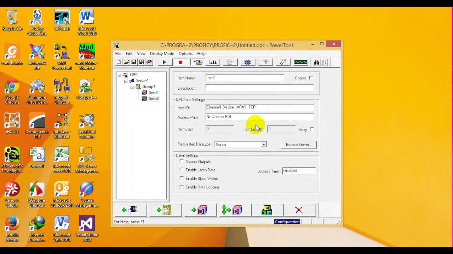Click the ABC blocks modify button
Screen dimensions: 453x254
pyautogui.click(x=267, y=210)
